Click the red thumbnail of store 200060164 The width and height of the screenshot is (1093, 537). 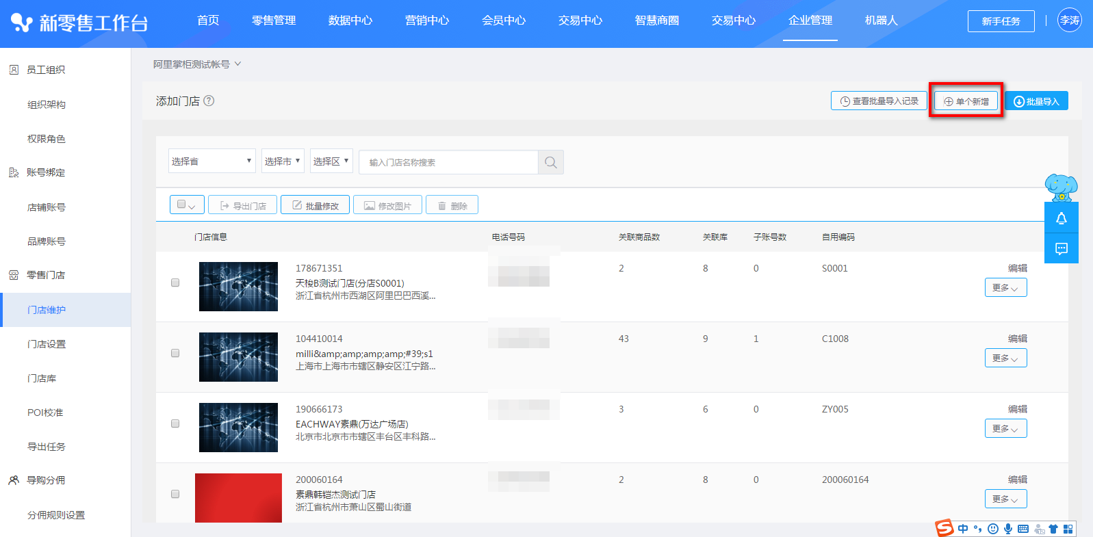click(238, 497)
